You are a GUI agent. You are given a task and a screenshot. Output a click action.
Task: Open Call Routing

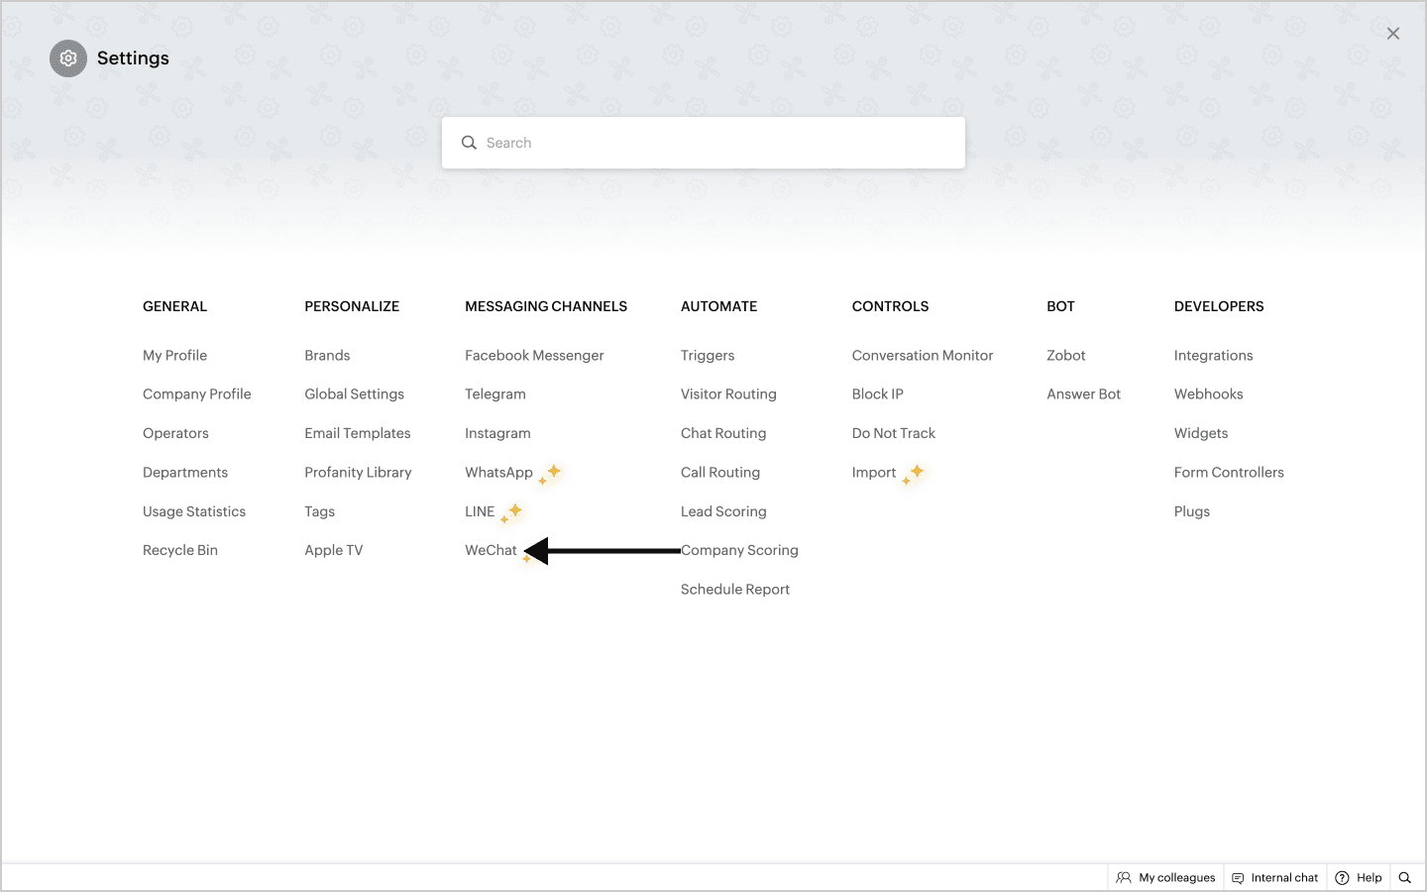[720, 473]
